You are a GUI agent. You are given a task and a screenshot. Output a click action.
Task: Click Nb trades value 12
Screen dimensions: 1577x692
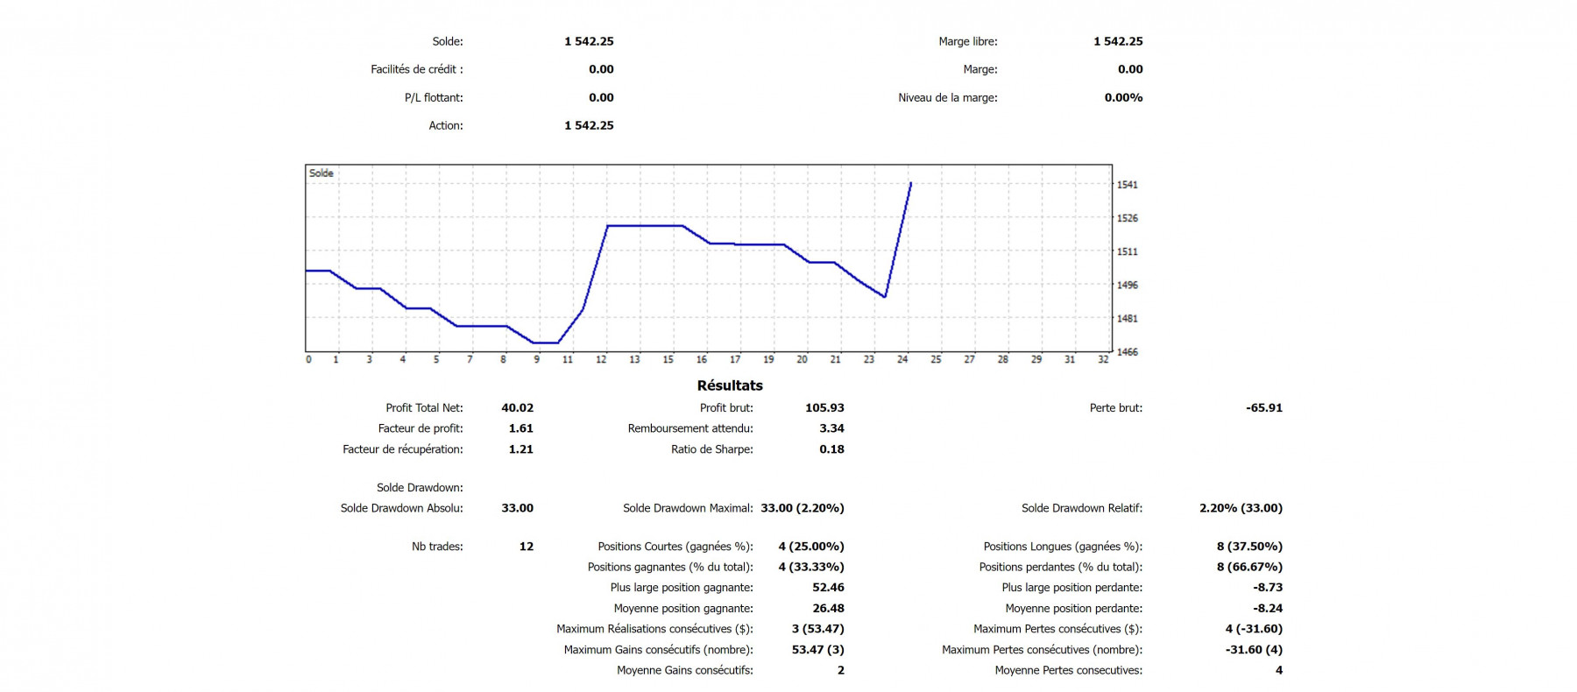527,547
